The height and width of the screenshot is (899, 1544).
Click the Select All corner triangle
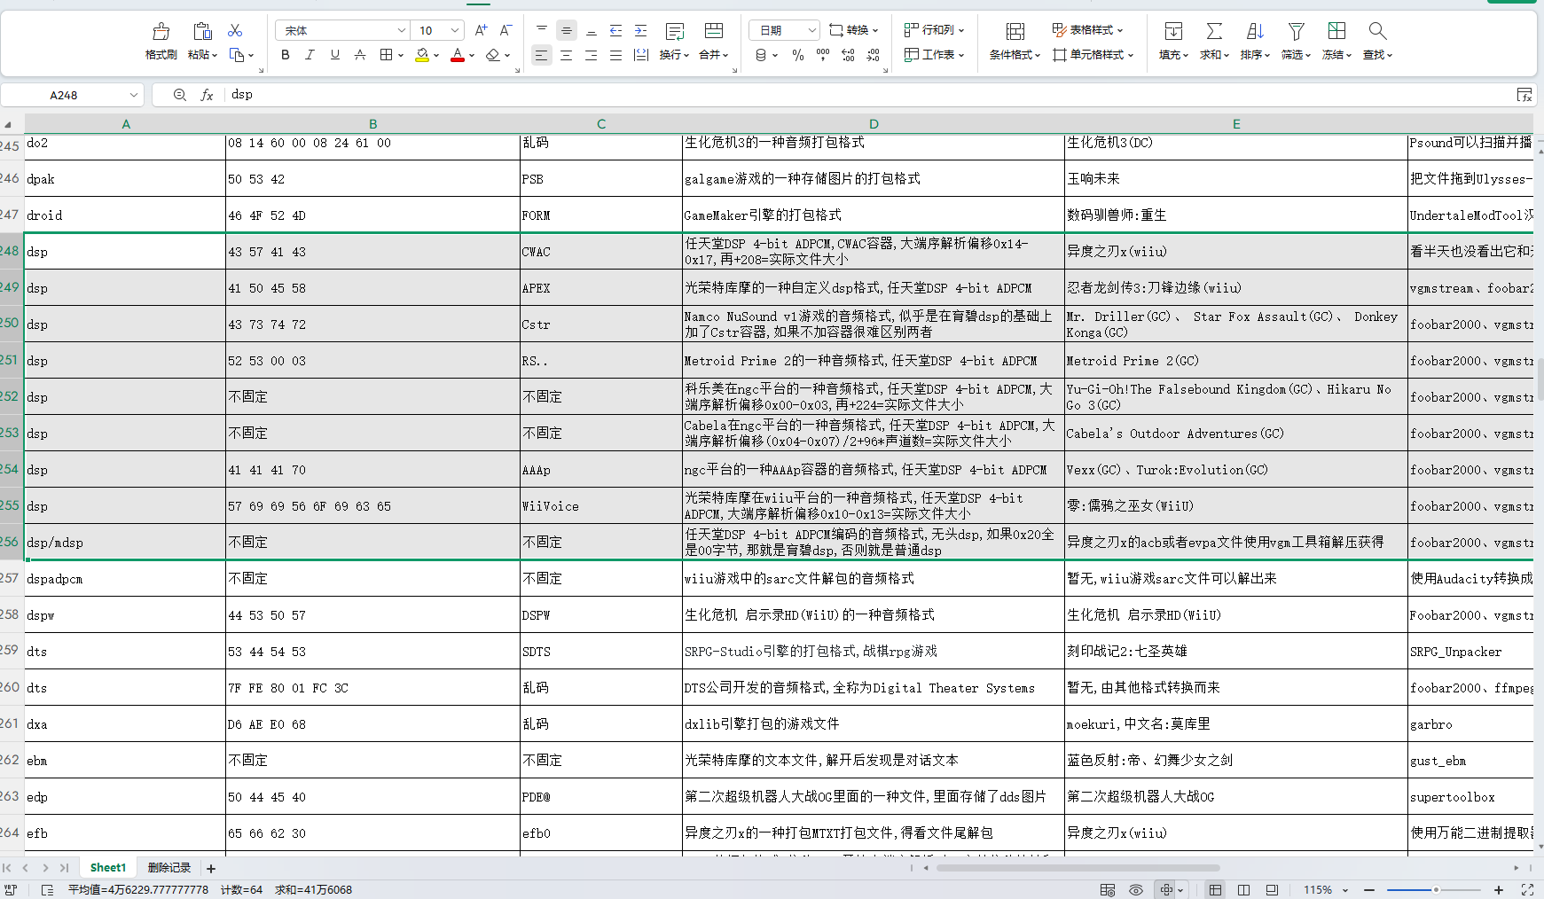click(8, 125)
